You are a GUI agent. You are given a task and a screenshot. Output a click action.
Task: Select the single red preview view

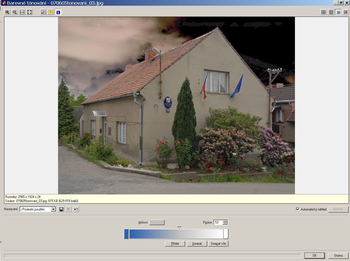[x=346, y=12]
